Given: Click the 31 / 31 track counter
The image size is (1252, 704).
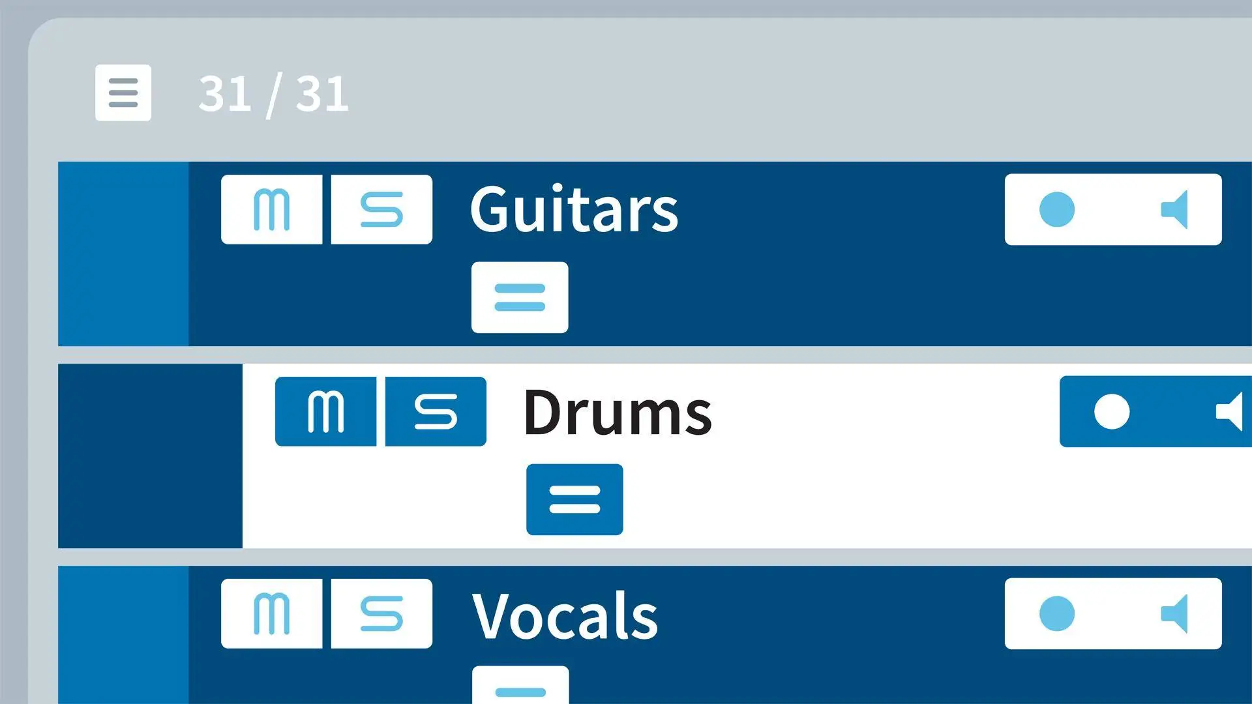Looking at the screenshot, I should point(273,95).
